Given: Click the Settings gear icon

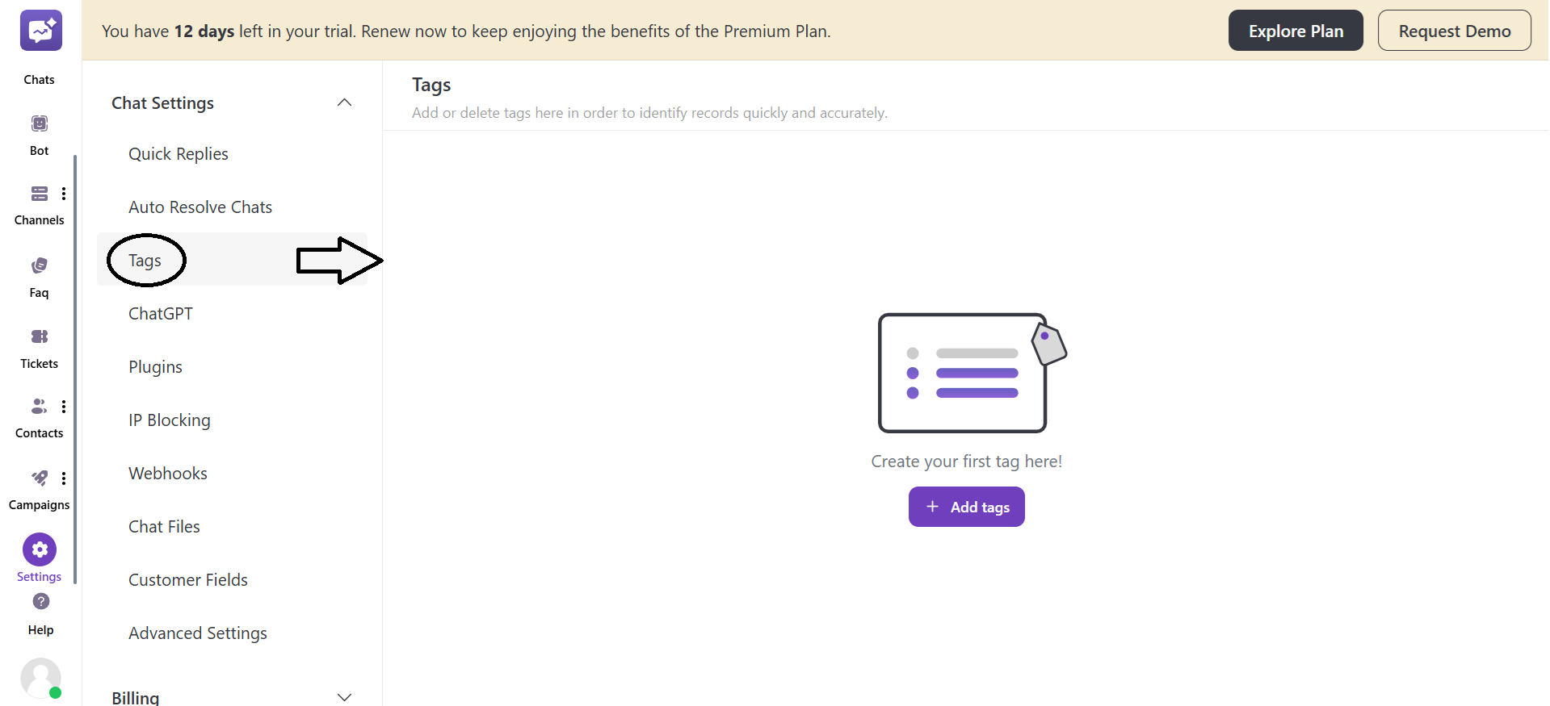Looking at the screenshot, I should pyautogui.click(x=40, y=549).
